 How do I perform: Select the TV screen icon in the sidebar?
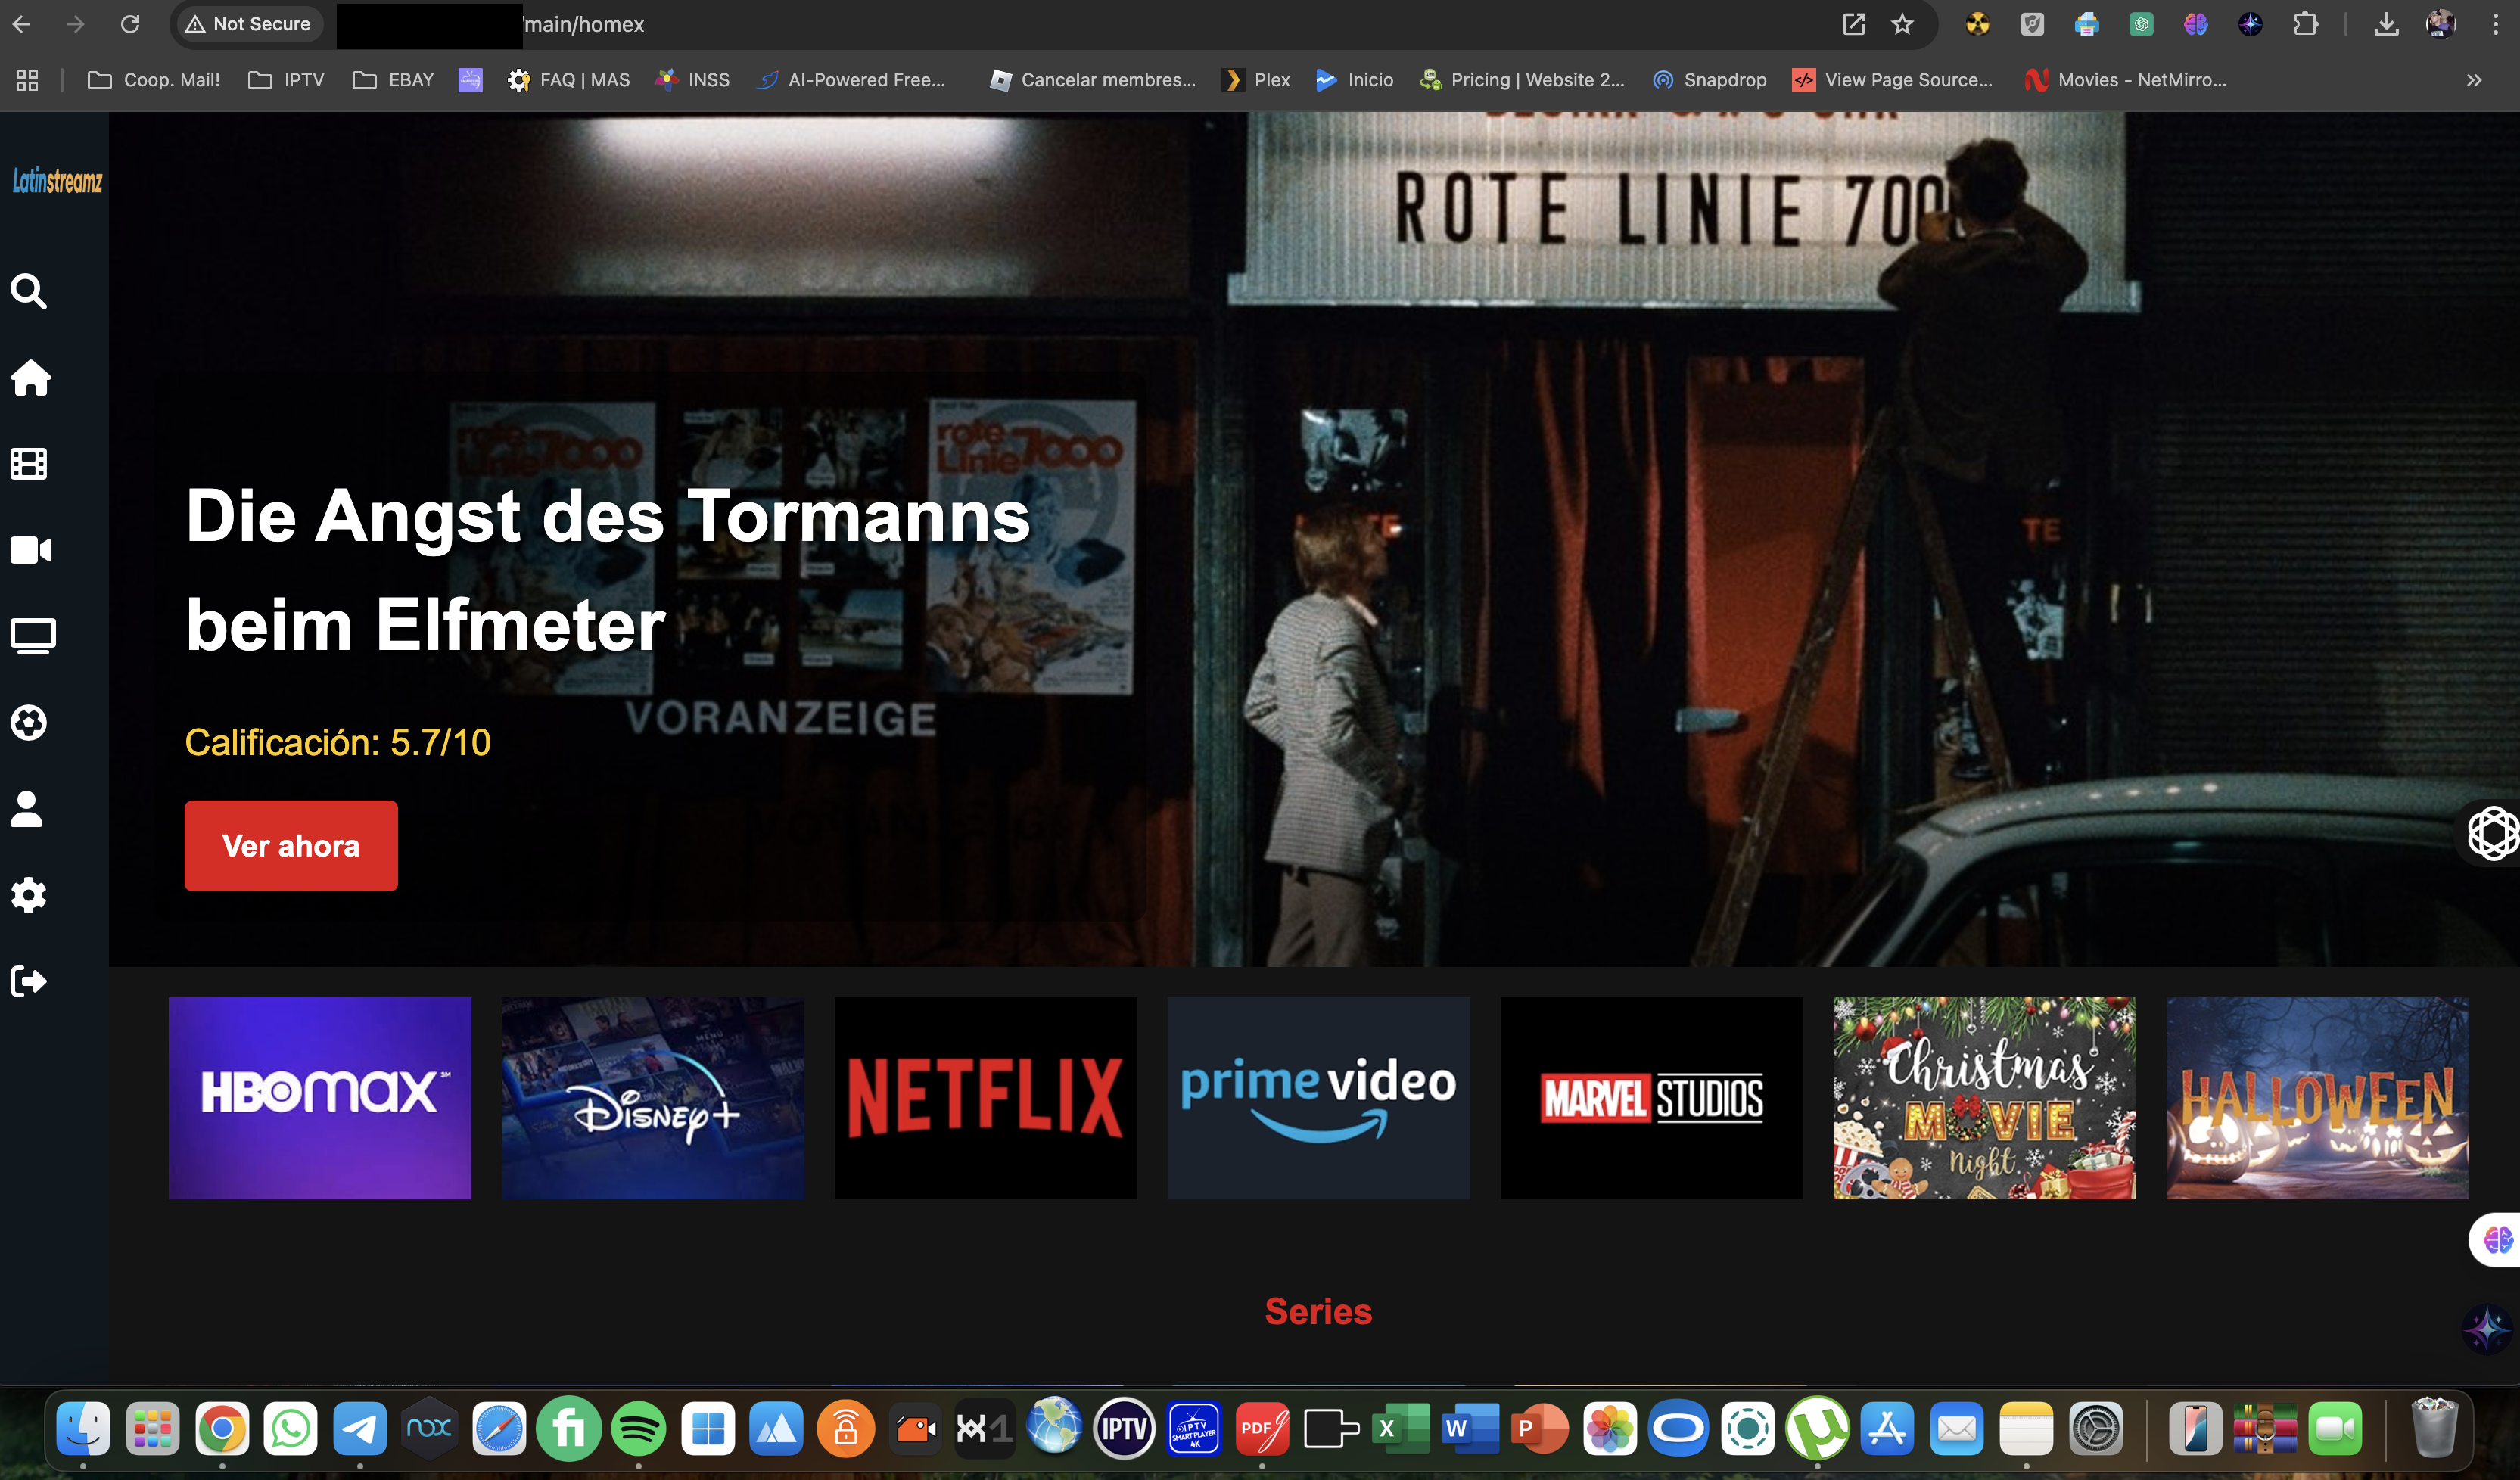pyautogui.click(x=31, y=635)
